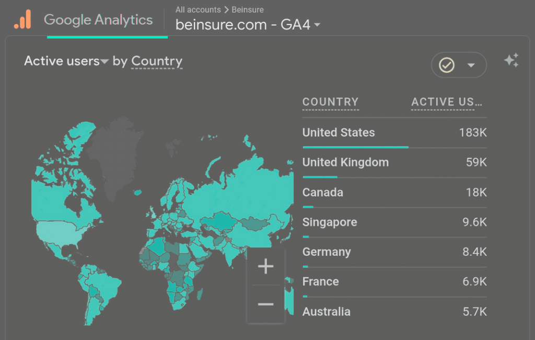Image resolution: width=535 pixels, height=340 pixels.
Task: Click the 5.7K value for Australia
Action: pyautogui.click(x=474, y=311)
